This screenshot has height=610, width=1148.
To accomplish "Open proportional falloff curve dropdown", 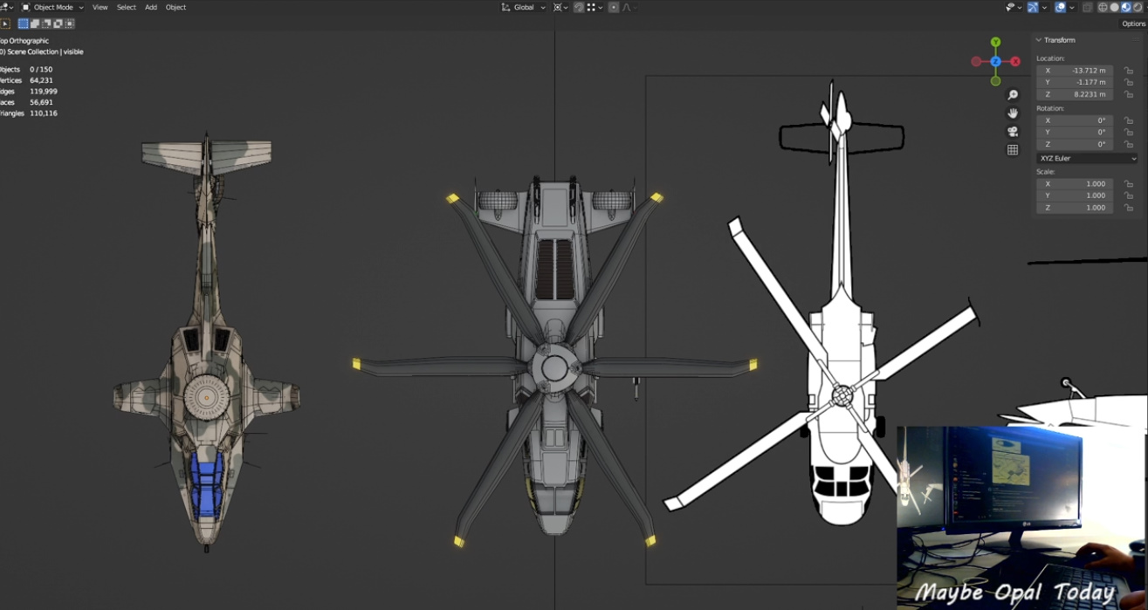I will pos(629,7).
